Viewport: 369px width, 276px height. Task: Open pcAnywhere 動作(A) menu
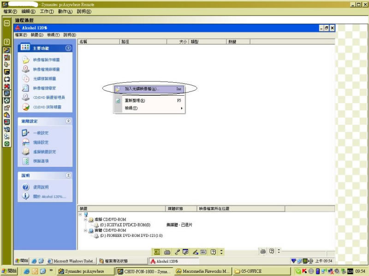point(65,11)
